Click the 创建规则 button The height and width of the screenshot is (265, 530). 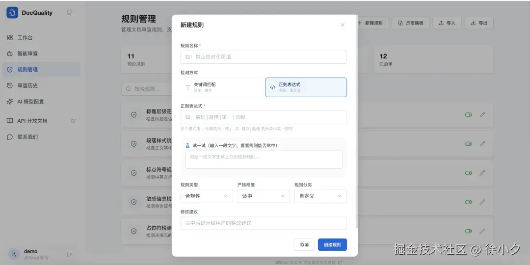pyautogui.click(x=332, y=245)
